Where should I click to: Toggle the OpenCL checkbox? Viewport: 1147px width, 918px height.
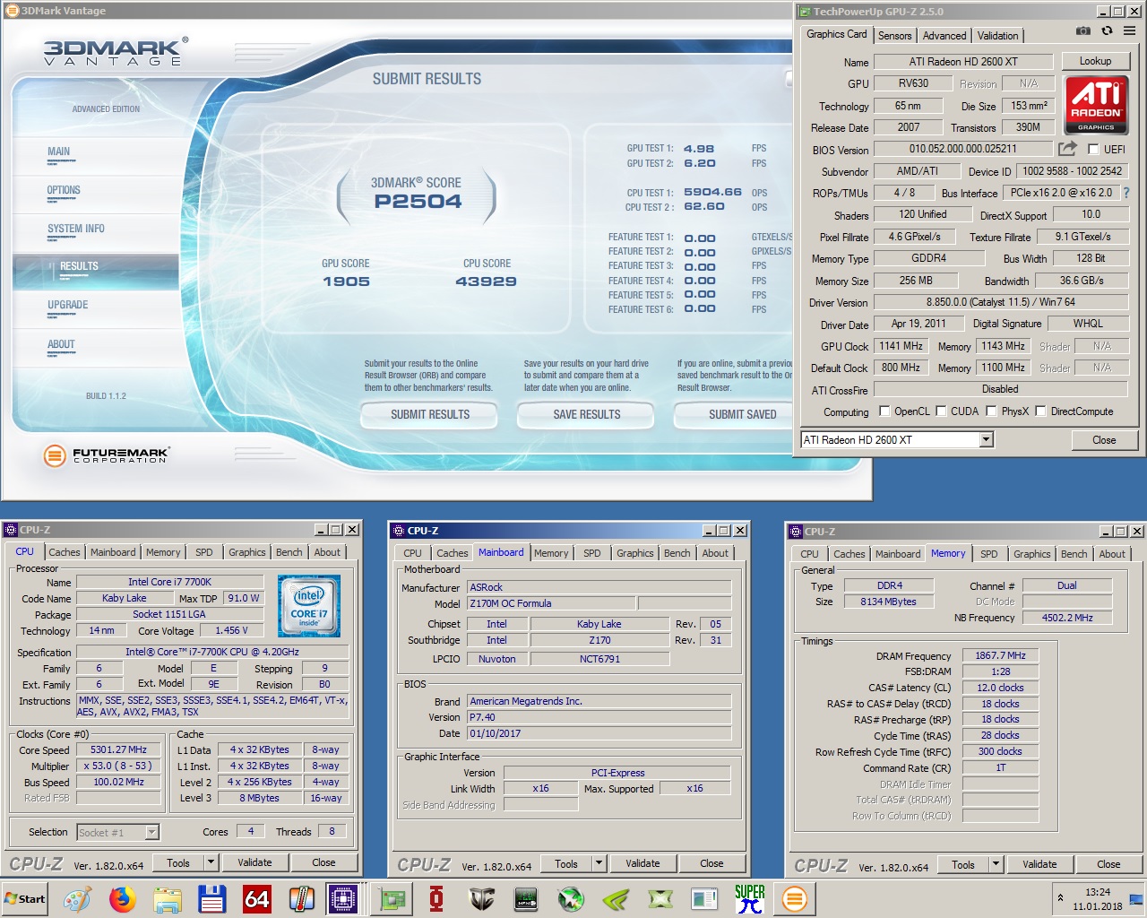coord(885,411)
